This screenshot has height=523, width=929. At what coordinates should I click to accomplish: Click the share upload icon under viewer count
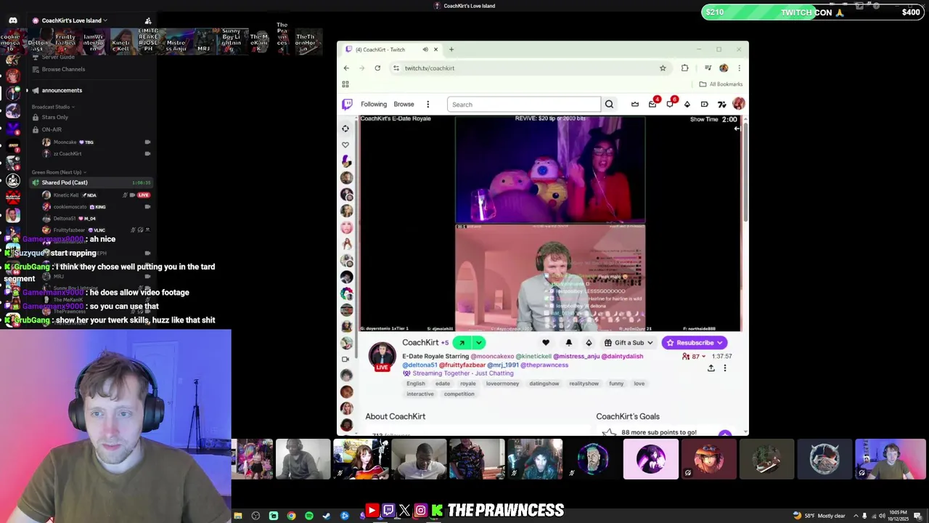[711, 368]
